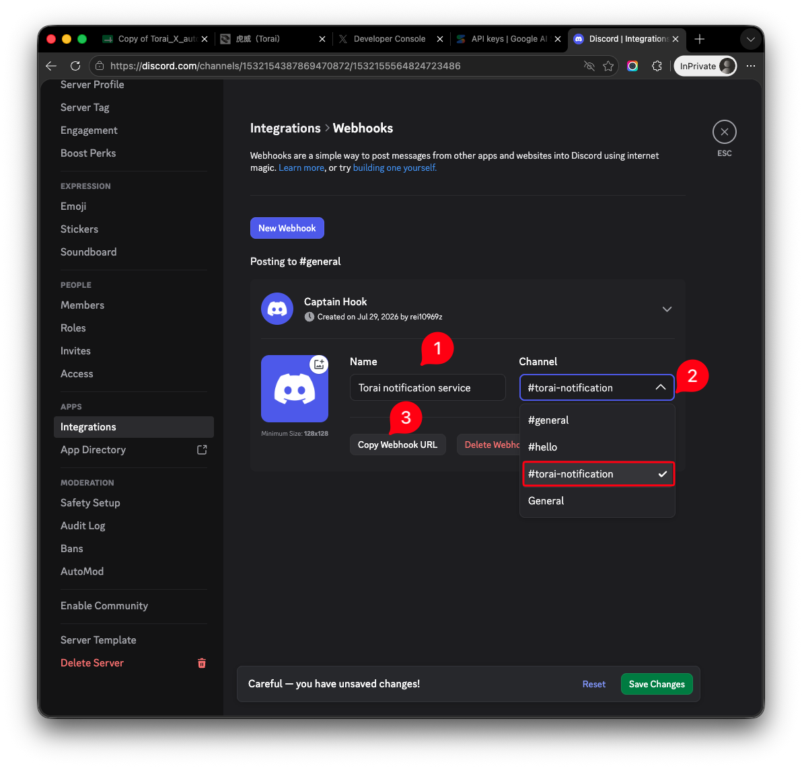The image size is (802, 768).
Task: Open the browser three-dot settings menu
Action: 750,66
